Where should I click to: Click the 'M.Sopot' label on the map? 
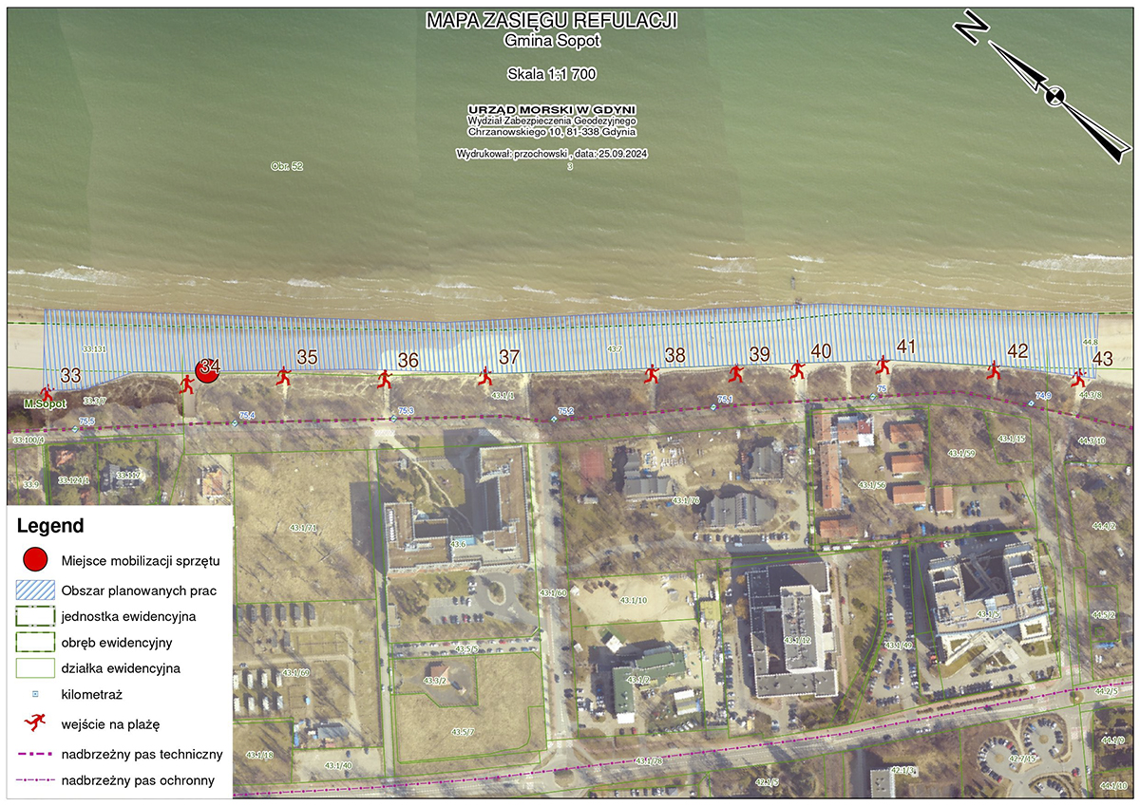click(x=44, y=405)
